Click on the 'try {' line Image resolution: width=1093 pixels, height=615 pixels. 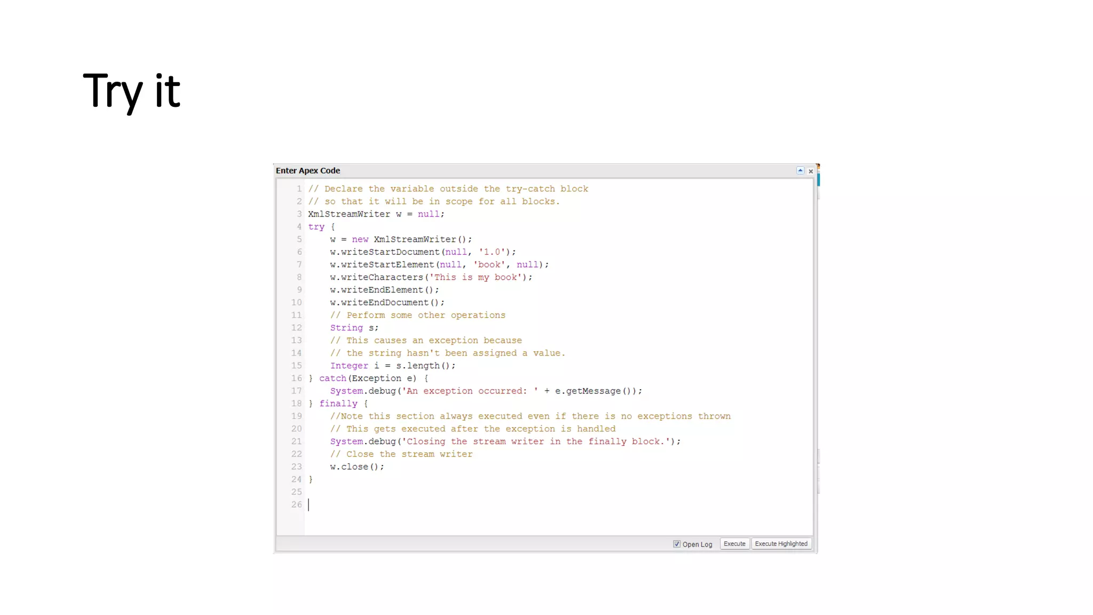(321, 227)
